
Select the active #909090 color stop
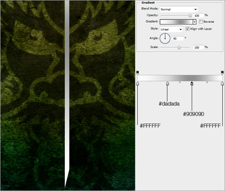(x=192, y=84)
